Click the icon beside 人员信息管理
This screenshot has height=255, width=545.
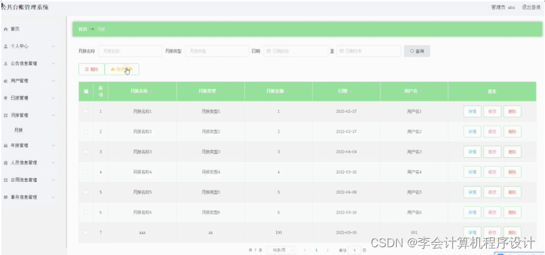(6, 162)
